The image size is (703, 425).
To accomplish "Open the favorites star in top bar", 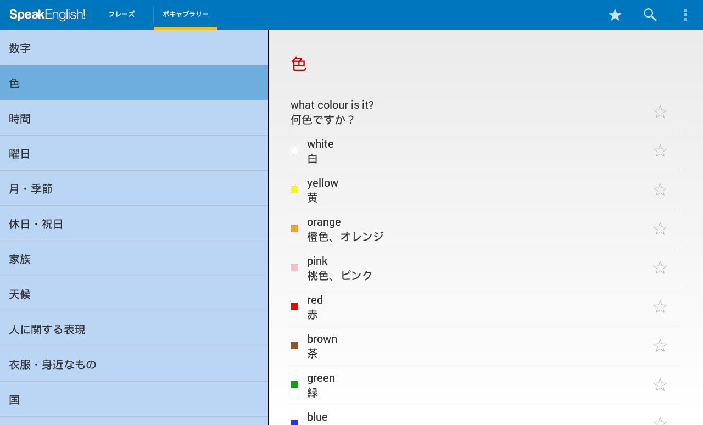I will coord(615,15).
